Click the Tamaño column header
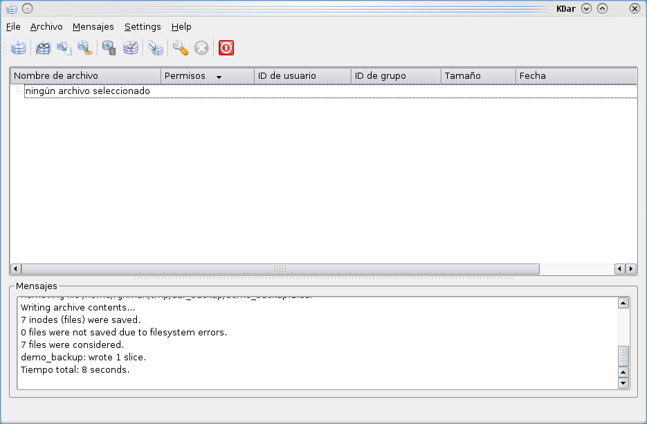This screenshot has height=424, width=647. [477, 75]
